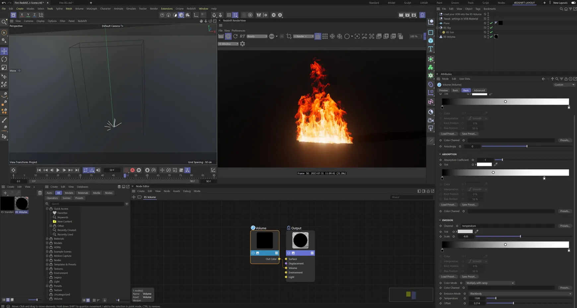Screen dimensions: 577x308
Task: Open RenderView settings gear icon
Action: tap(242, 44)
